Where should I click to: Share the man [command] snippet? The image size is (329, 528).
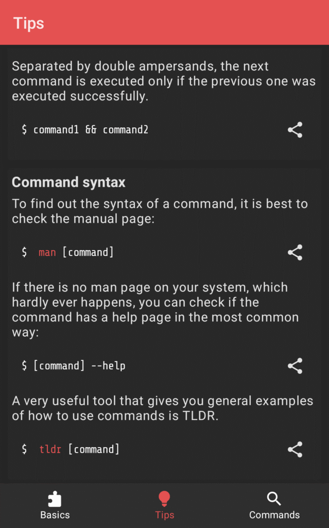coord(295,252)
